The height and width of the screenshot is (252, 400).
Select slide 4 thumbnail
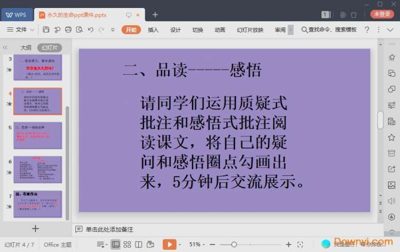[38, 101]
